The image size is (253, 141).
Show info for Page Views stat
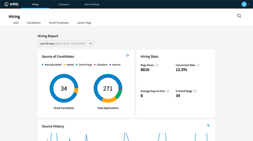tap(157, 65)
